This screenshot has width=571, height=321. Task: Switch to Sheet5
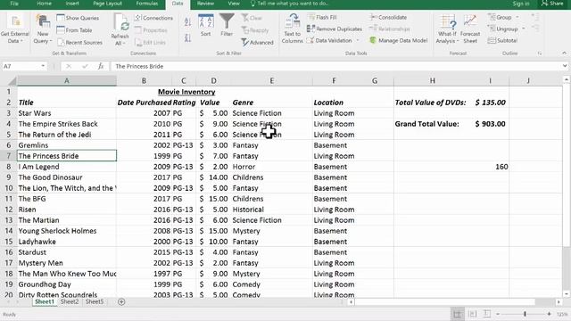click(95, 301)
